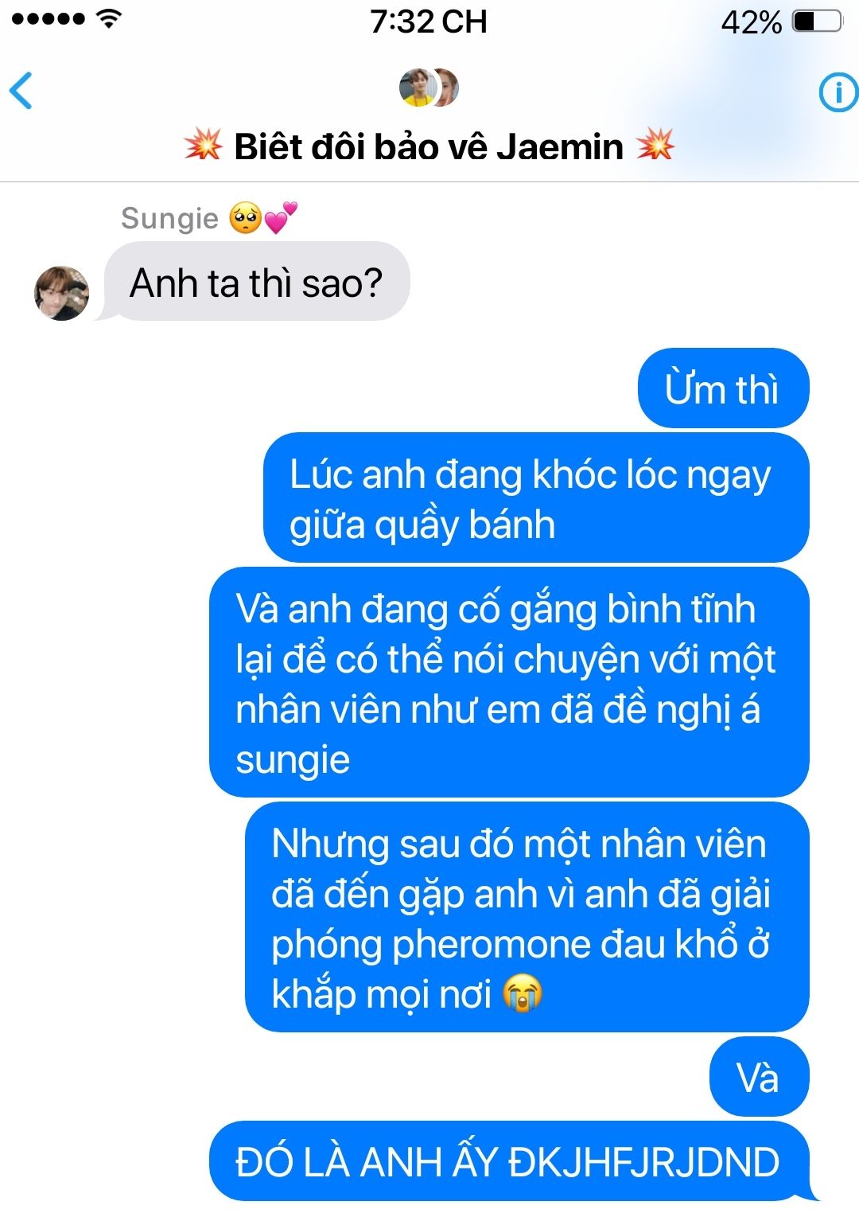Tap the group title Biệt đội bảo vệ Jaemin
The width and height of the screenshot is (859, 1217).
click(429, 147)
